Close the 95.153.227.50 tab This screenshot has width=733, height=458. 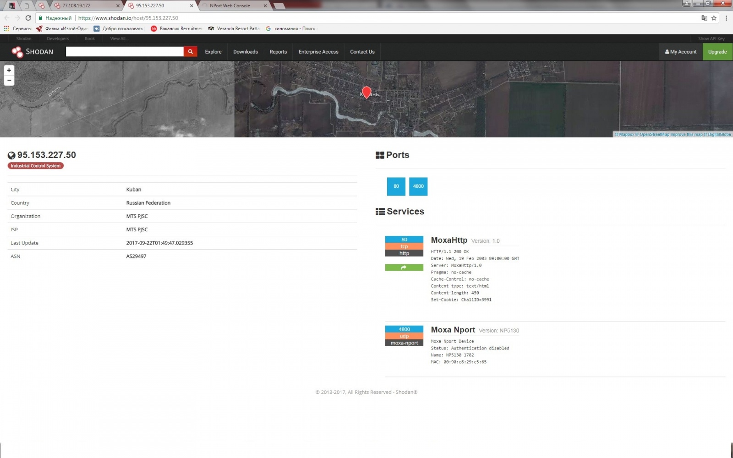tap(191, 6)
